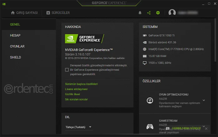Click the GAMESTREAM heading
218x137 pixels.
point(168,121)
